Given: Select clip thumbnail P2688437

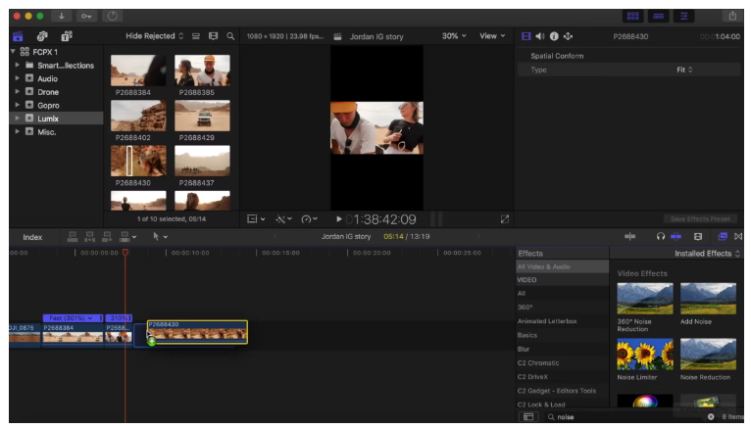Looking at the screenshot, I should click(x=202, y=162).
